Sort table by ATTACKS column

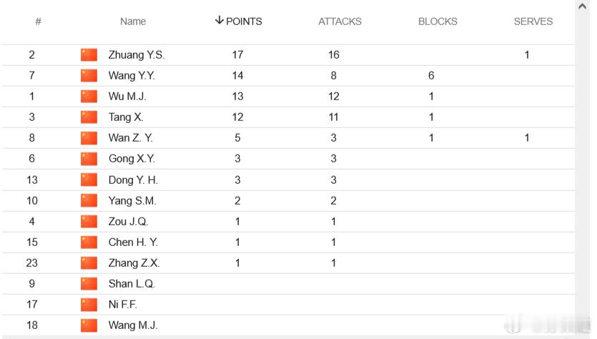coord(340,21)
